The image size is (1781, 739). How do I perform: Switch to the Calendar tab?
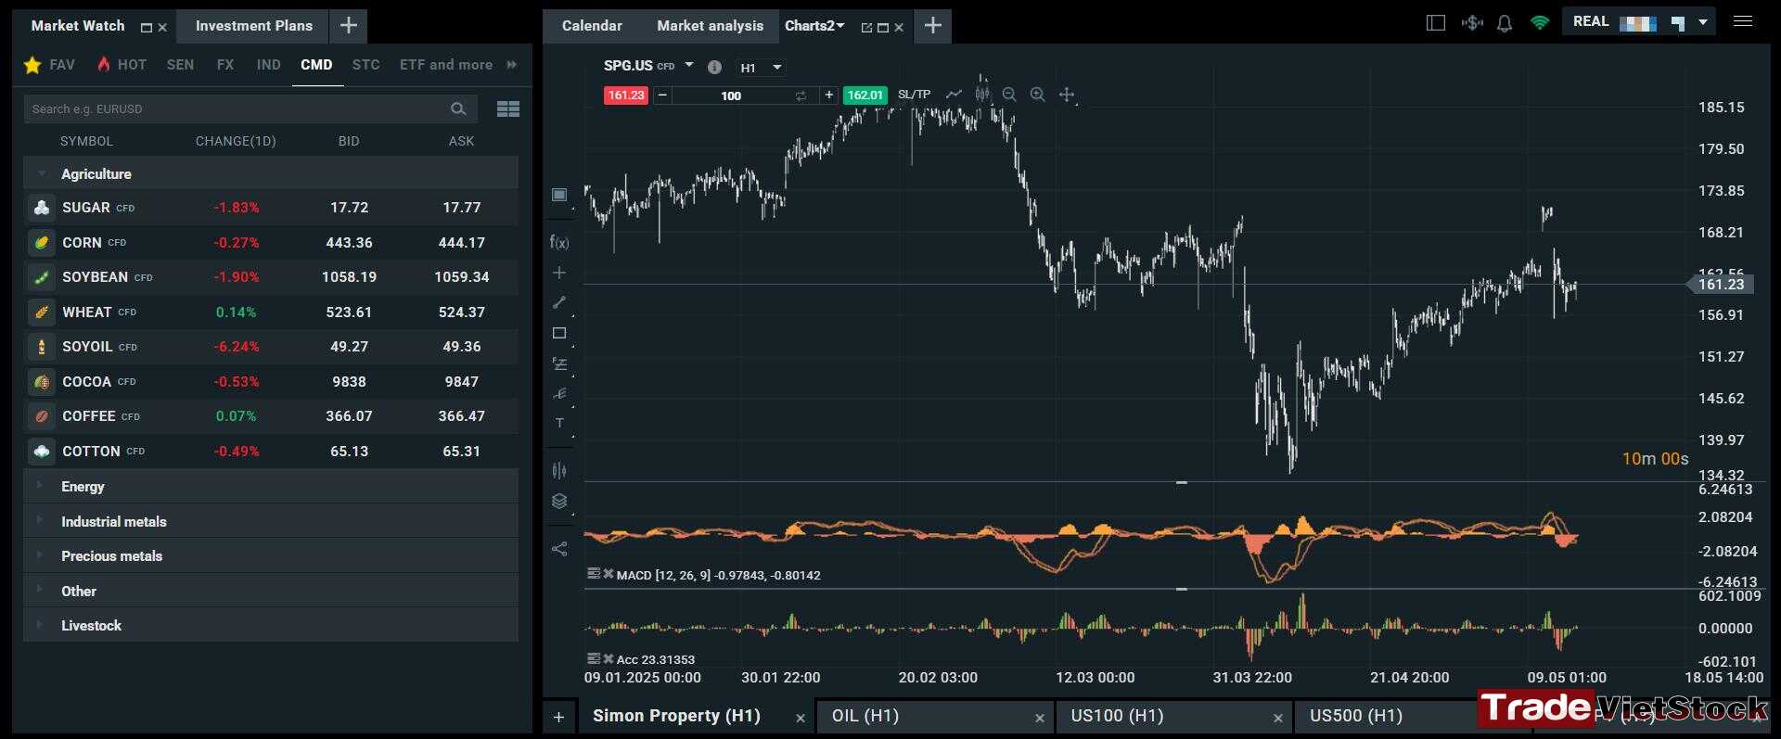click(x=592, y=25)
